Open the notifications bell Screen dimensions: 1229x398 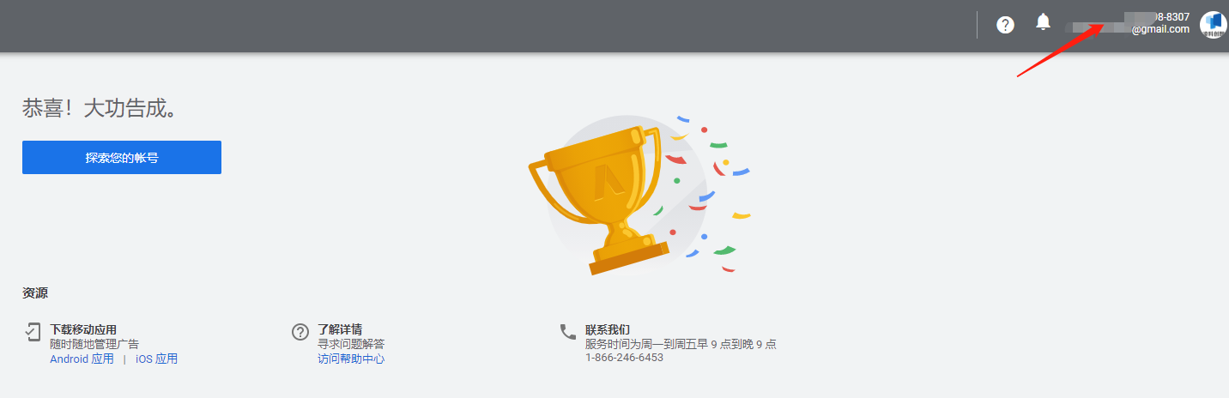[x=1043, y=22]
